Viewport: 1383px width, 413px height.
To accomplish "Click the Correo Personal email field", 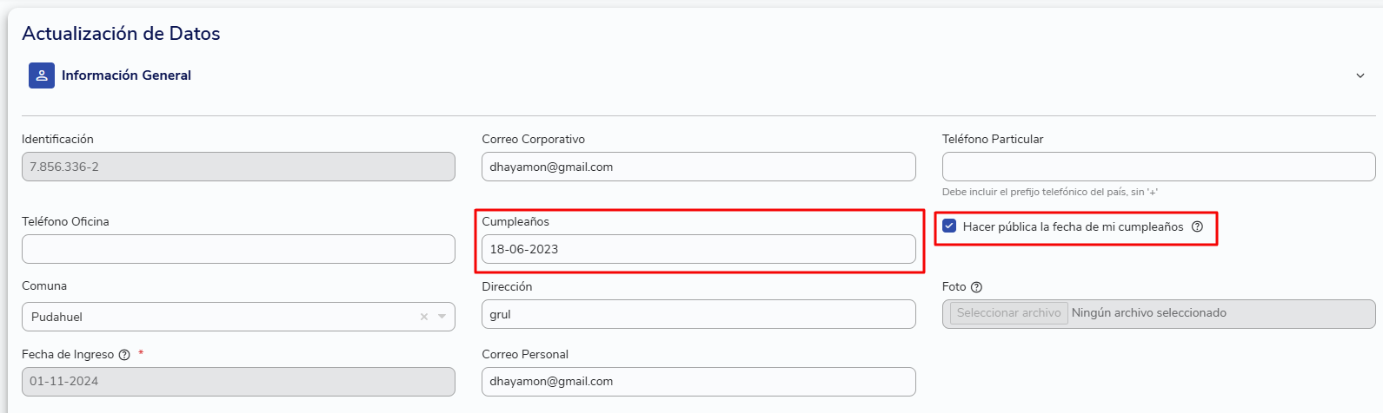I will click(x=698, y=382).
